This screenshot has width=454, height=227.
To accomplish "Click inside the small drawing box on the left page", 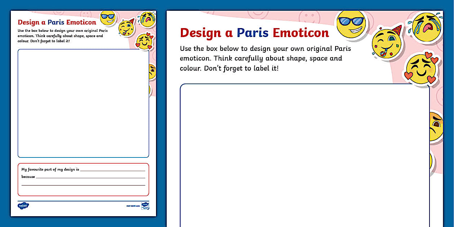I will [x=83, y=103].
